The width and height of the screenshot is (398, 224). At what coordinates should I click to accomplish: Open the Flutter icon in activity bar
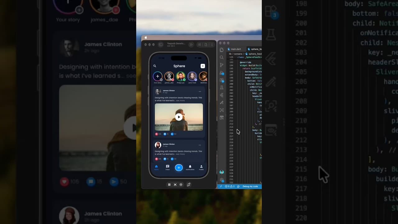[222, 95]
